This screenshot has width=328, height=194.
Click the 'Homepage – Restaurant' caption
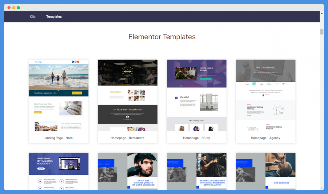[127, 138]
